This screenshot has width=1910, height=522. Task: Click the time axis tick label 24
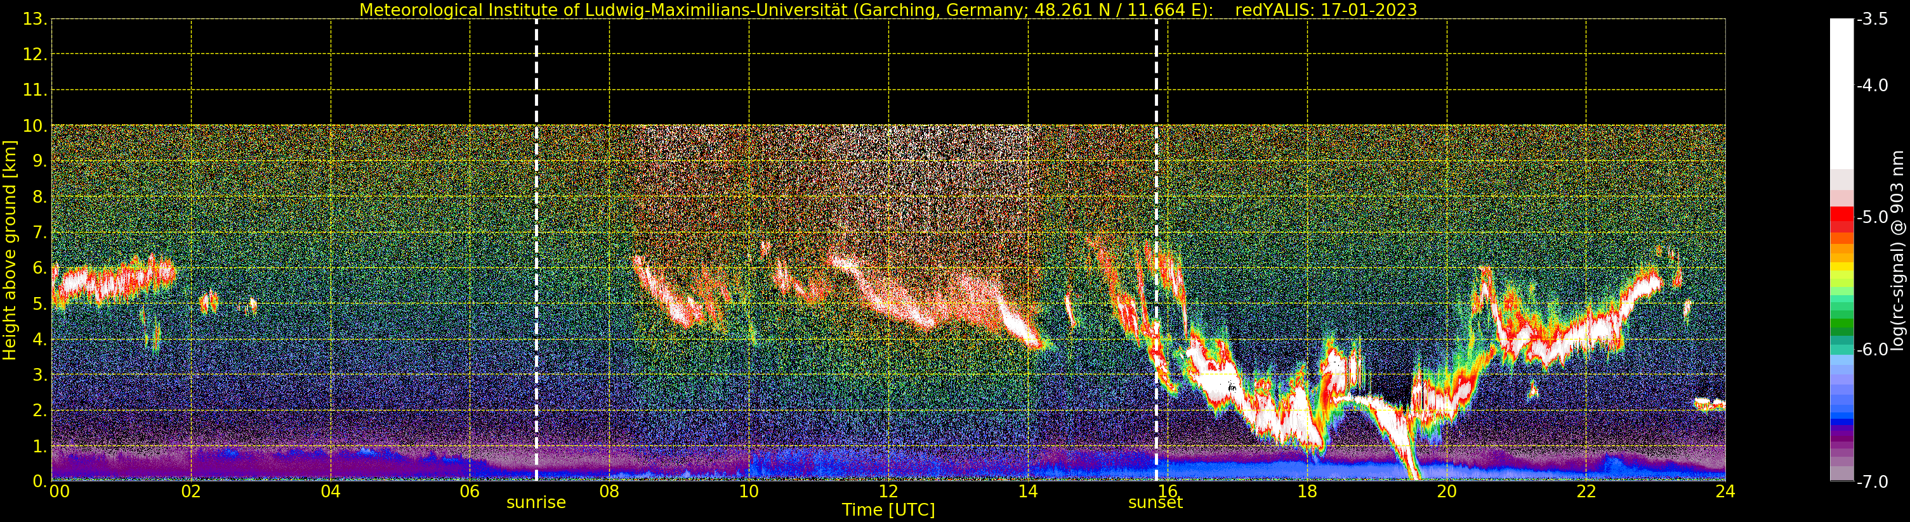tap(1725, 492)
